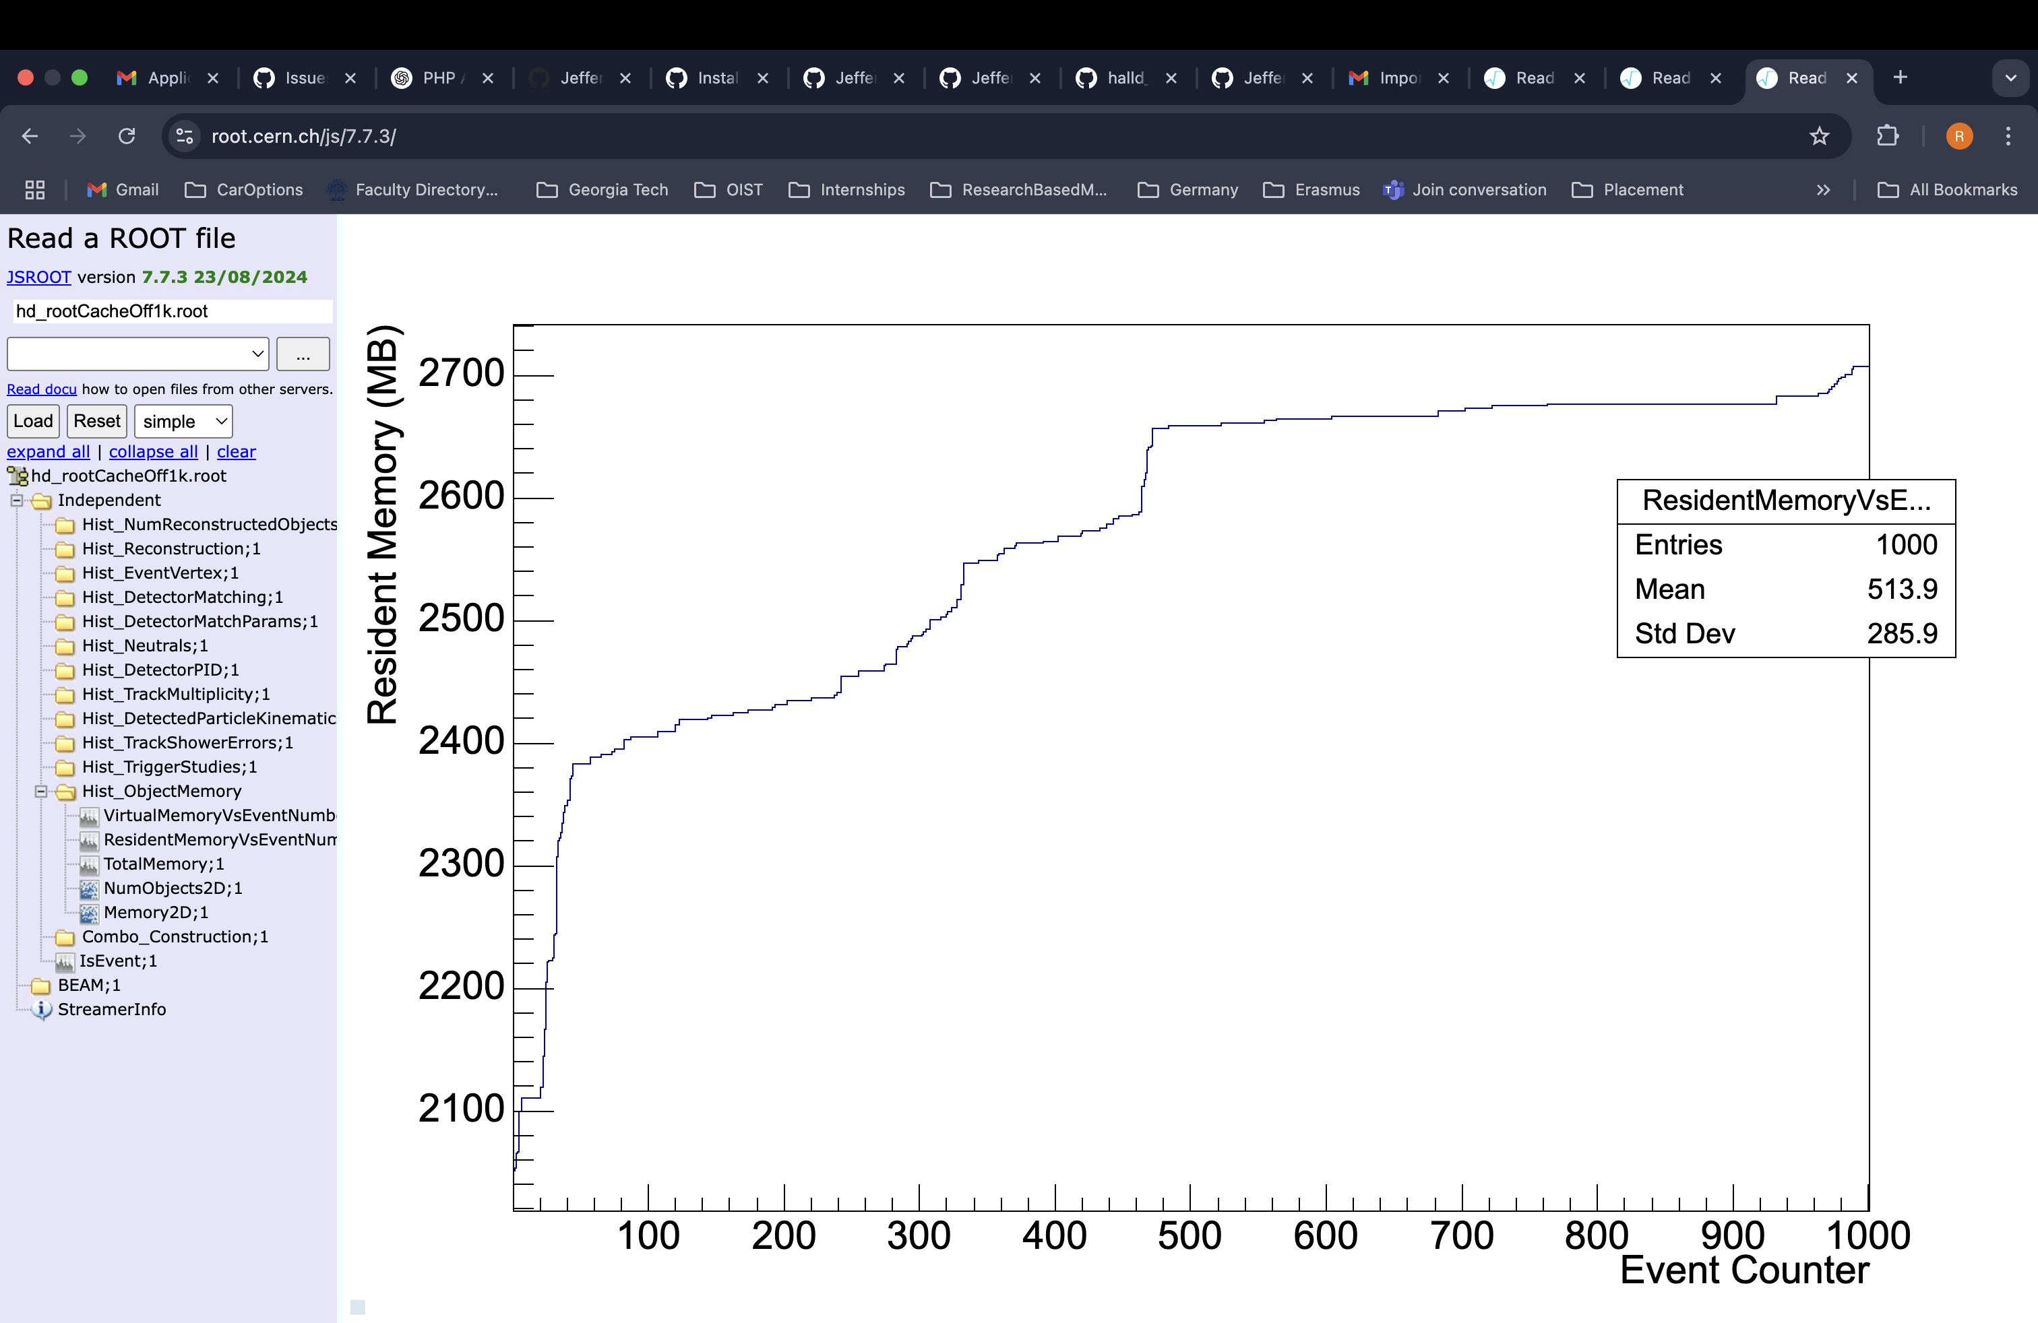
Task: Open the empty file selection dropdown
Action: click(x=138, y=354)
